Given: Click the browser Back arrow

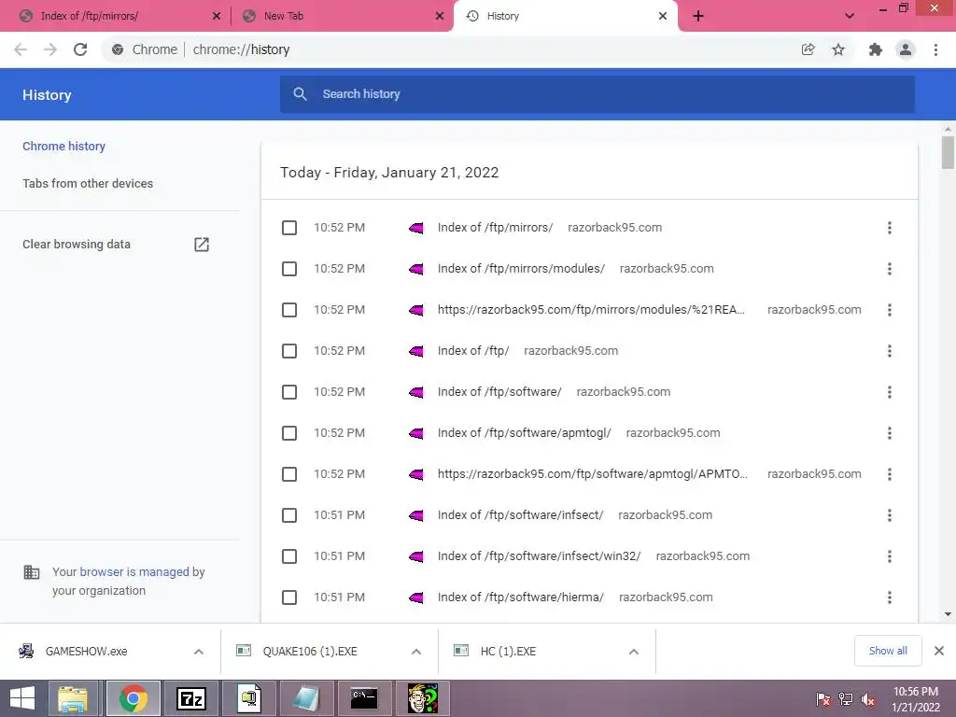Looking at the screenshot, I should pyautogui.click(x=21, y=49).
